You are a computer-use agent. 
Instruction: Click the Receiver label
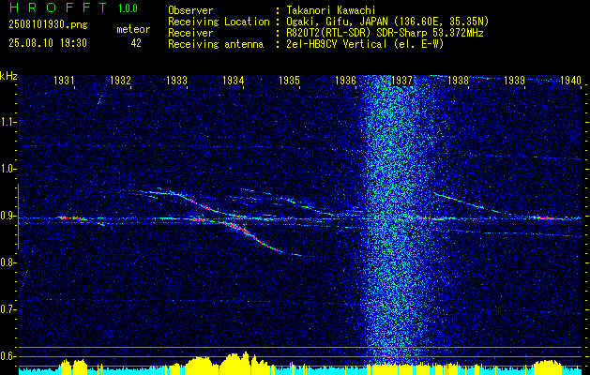[190, 33]
